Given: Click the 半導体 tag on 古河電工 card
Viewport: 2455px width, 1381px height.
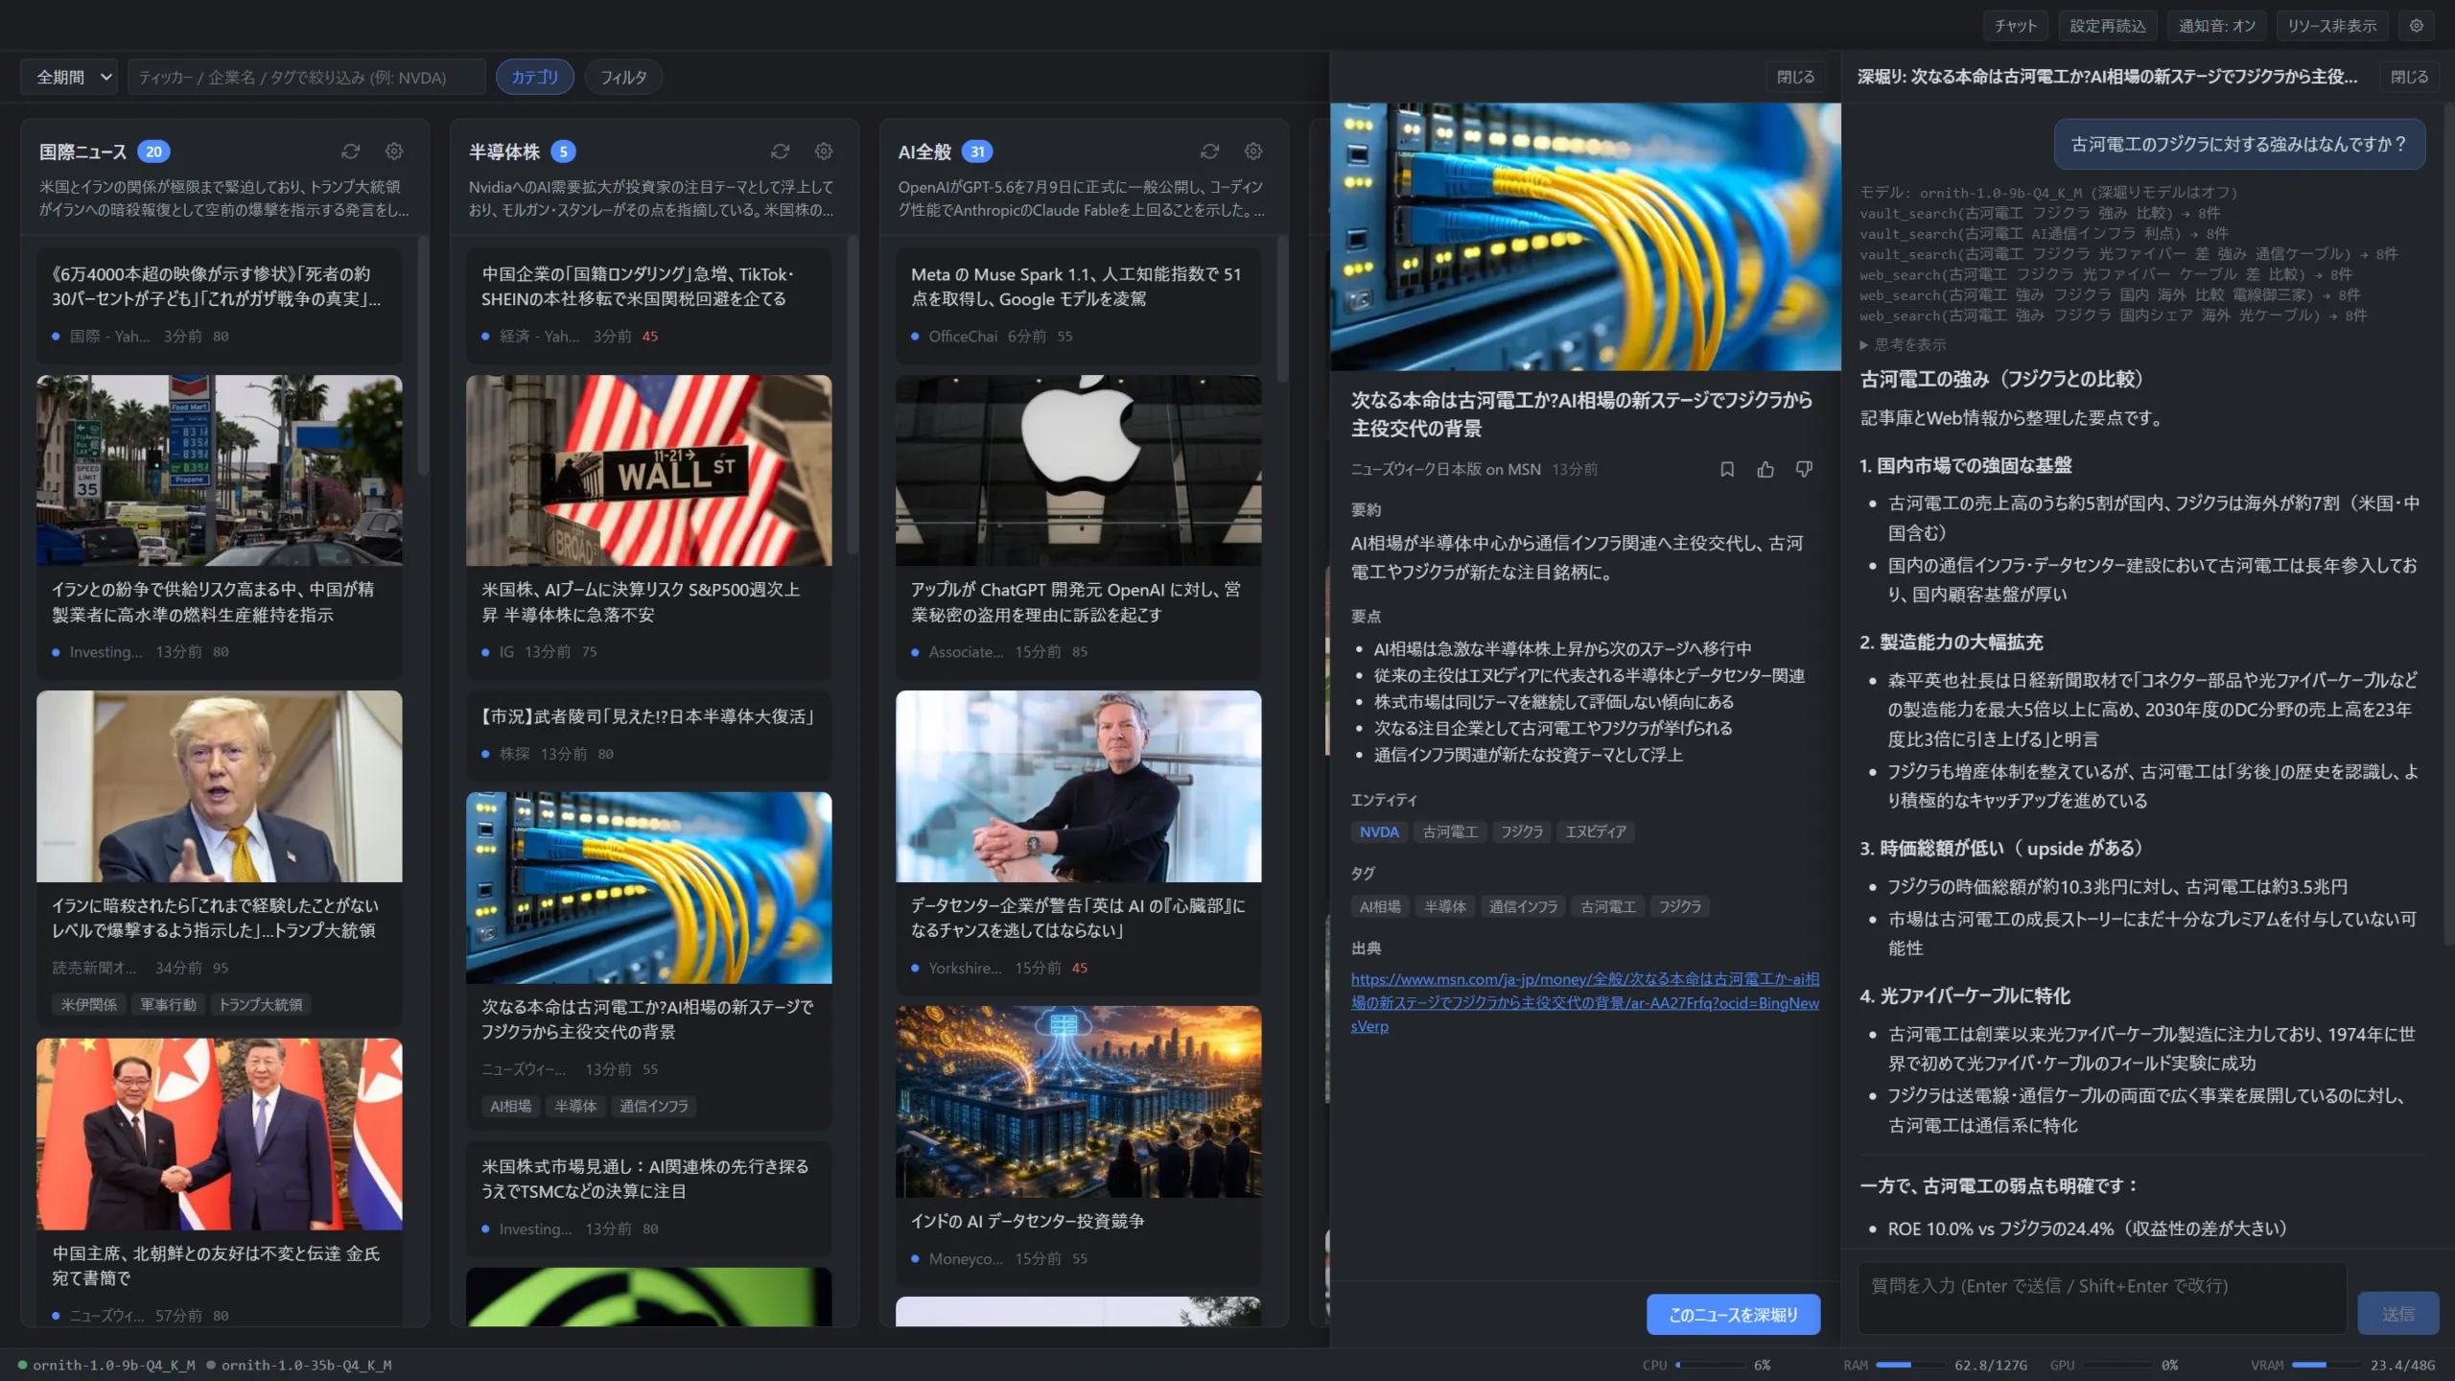Looking at the screenshot, I should [x=575, y=1106].
